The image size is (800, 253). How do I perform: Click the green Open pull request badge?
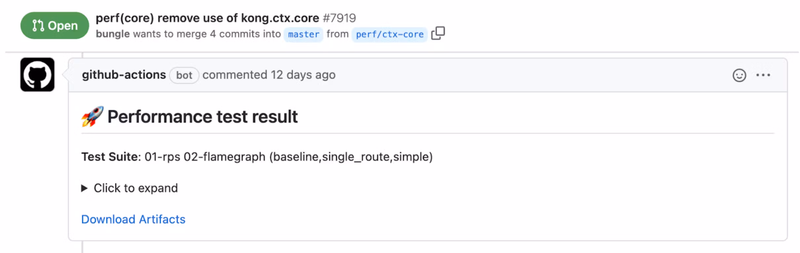tap(55, 25)
